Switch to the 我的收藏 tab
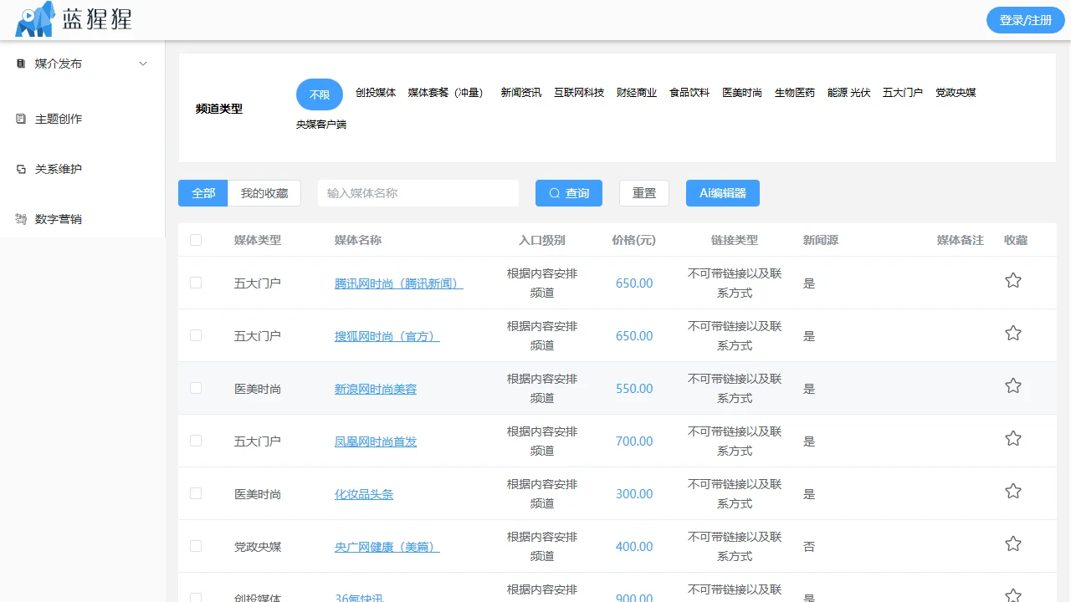 pyautogui.click(x=264, y=193)
